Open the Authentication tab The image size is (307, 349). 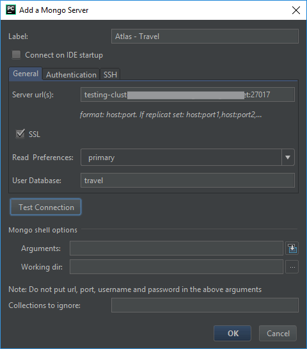71,74
